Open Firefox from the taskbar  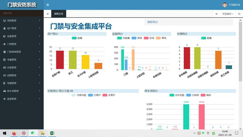[x=14, y=133]
